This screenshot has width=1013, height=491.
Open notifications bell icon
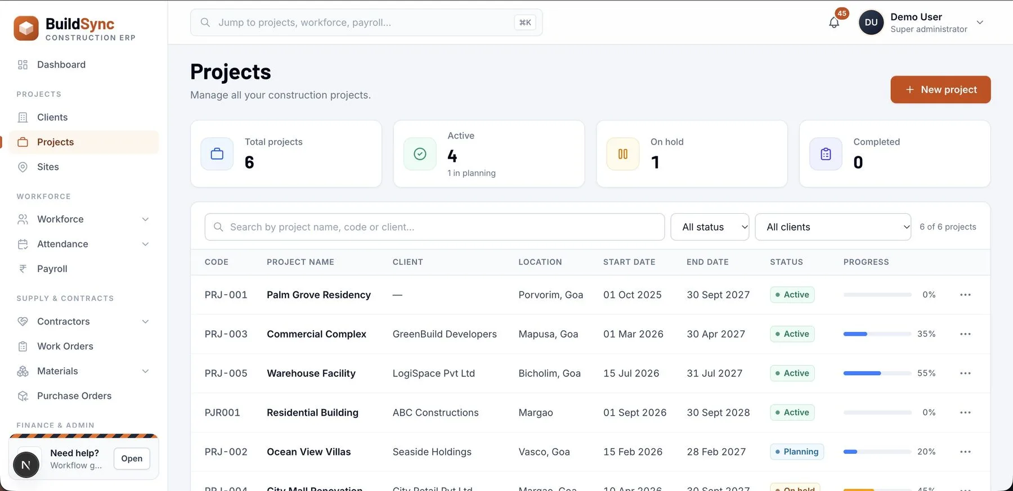point(834,22)
